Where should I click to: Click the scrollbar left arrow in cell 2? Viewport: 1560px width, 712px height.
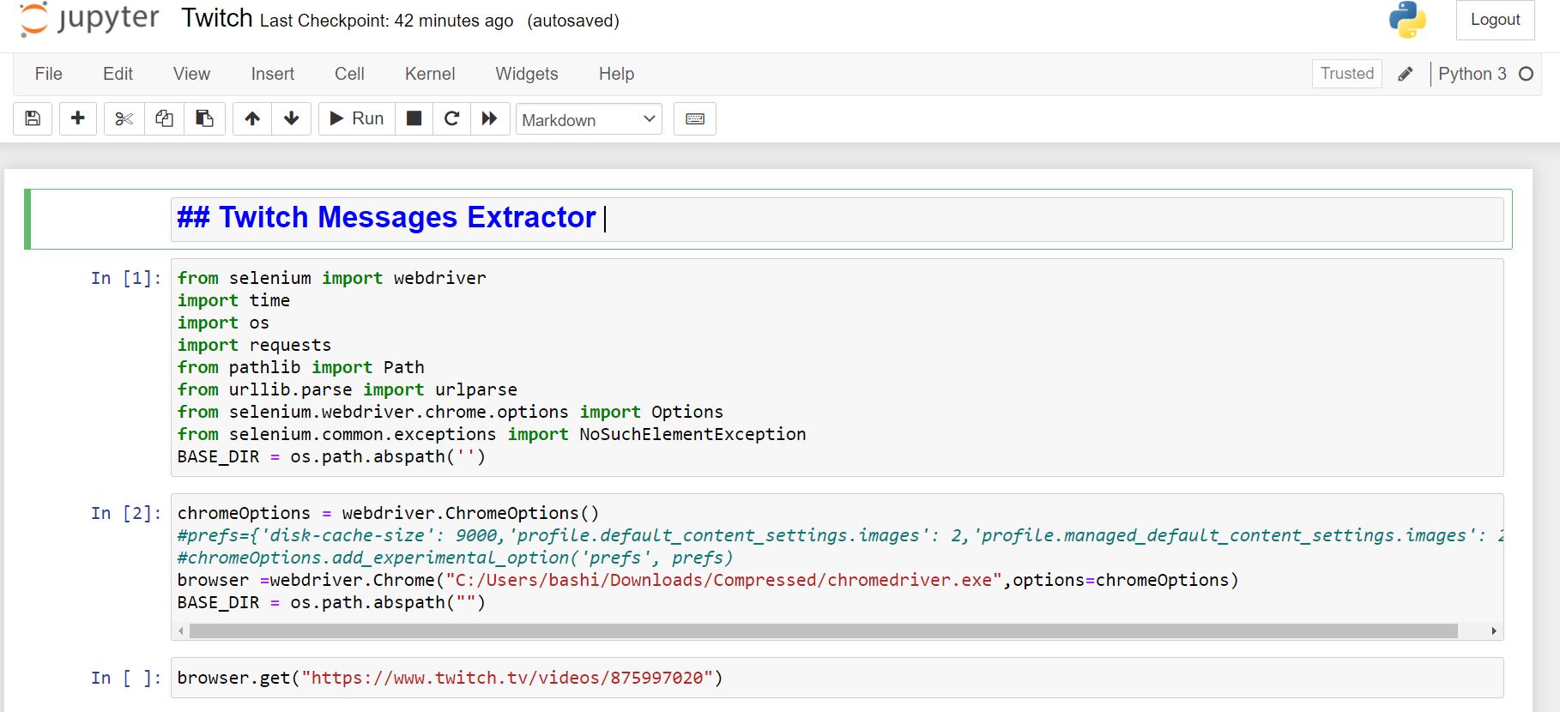point(180,631)
